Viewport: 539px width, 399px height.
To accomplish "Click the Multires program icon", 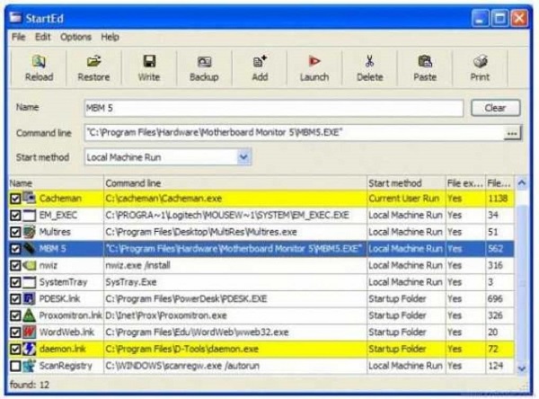I will coord(30,232).
